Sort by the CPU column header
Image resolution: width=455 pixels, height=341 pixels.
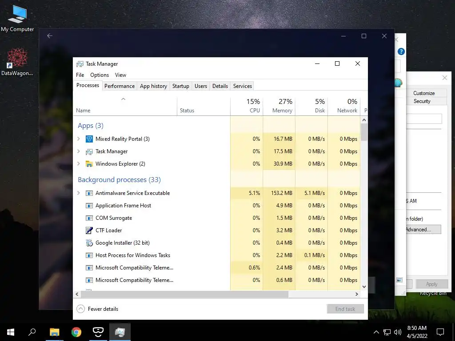(x=247, y=106)
